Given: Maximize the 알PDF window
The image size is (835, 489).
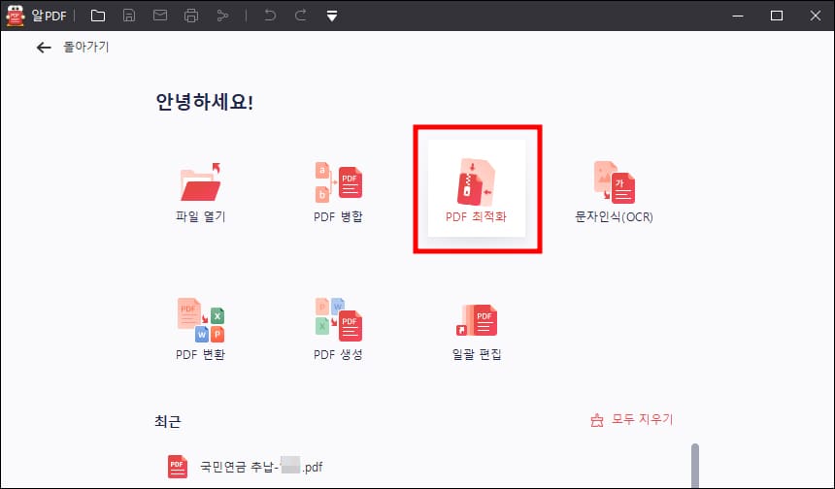Looking at the screenshot, I should click(777, 16).
